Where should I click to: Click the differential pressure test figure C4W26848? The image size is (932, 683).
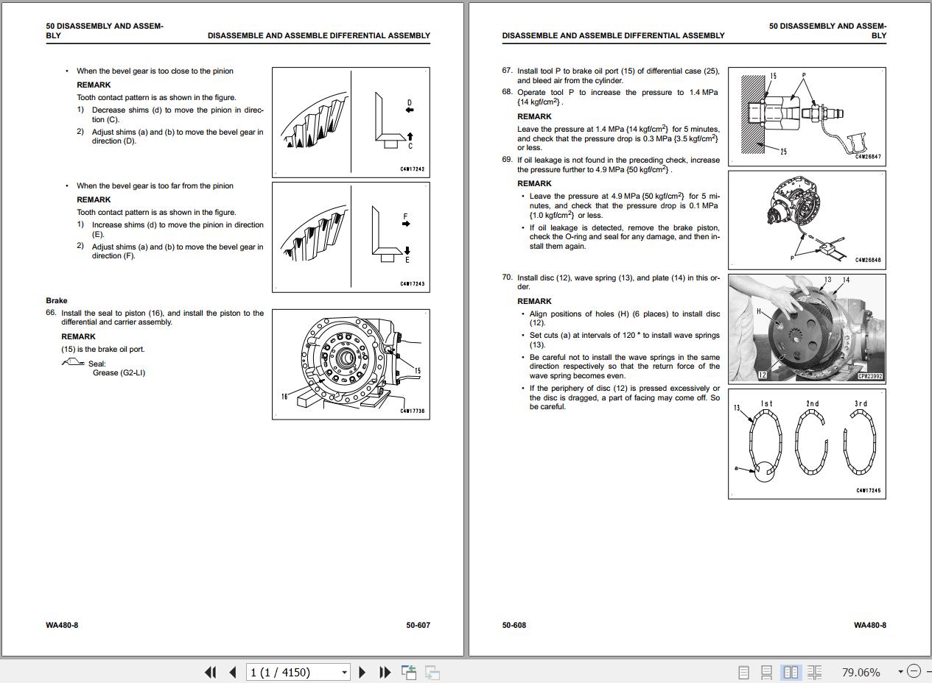(x=807, y=220)
